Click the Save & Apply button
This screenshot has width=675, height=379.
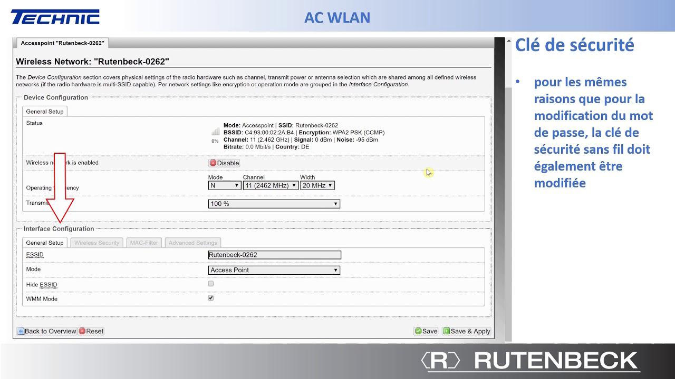click(x=467, y=331)
